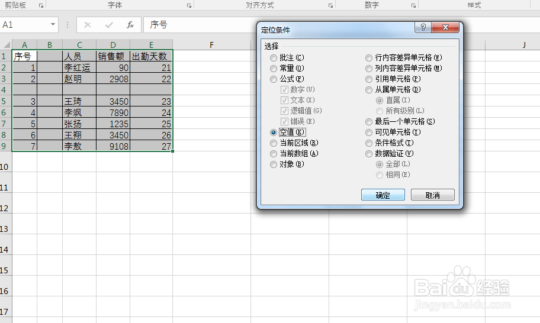Select the 最后一个单元格 radio option
This screenshot has height=323, width=540.
coord(369,122)
